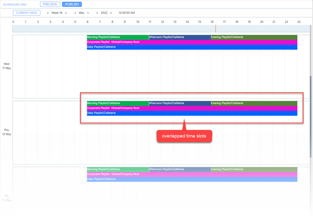Open Thursday Daily Playlist/Cafeteria blue bar

pyautogui.click(x=192, y=113)
